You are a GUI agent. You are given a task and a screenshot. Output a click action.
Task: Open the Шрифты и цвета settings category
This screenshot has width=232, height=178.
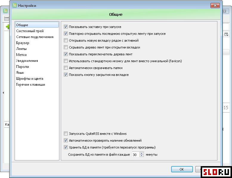pyautogui.click(x=30, y=79)
